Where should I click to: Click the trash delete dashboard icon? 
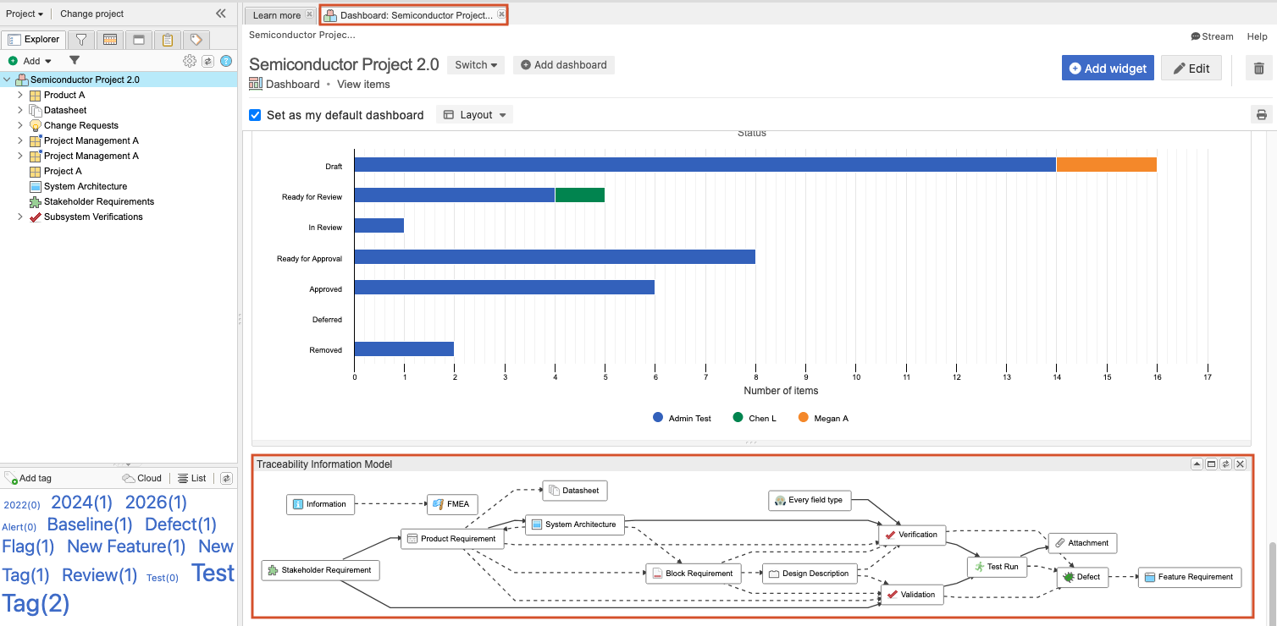click(1259, 69)
